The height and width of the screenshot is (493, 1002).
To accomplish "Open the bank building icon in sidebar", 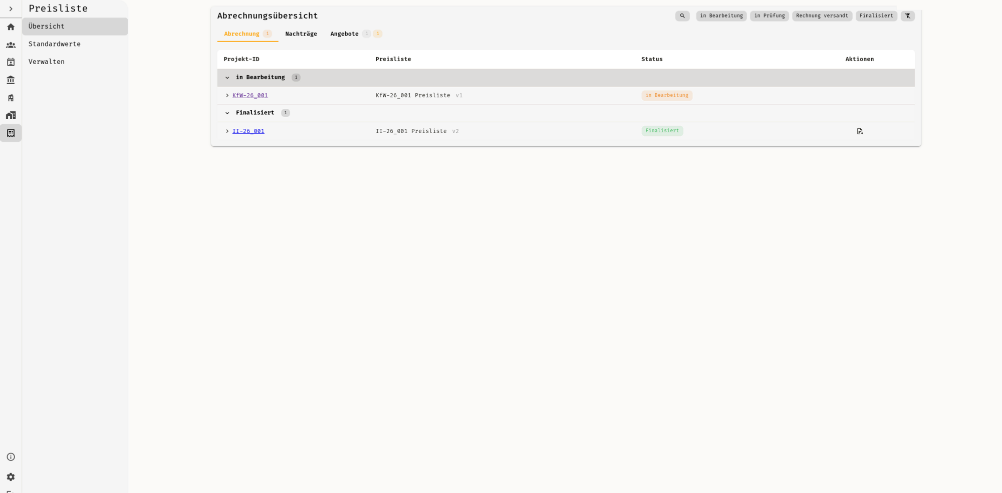I will tap(11, 80).
